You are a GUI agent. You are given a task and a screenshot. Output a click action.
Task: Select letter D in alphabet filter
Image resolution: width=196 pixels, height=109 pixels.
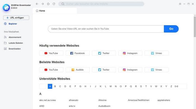pyautogui.click(x=65, y=86)
